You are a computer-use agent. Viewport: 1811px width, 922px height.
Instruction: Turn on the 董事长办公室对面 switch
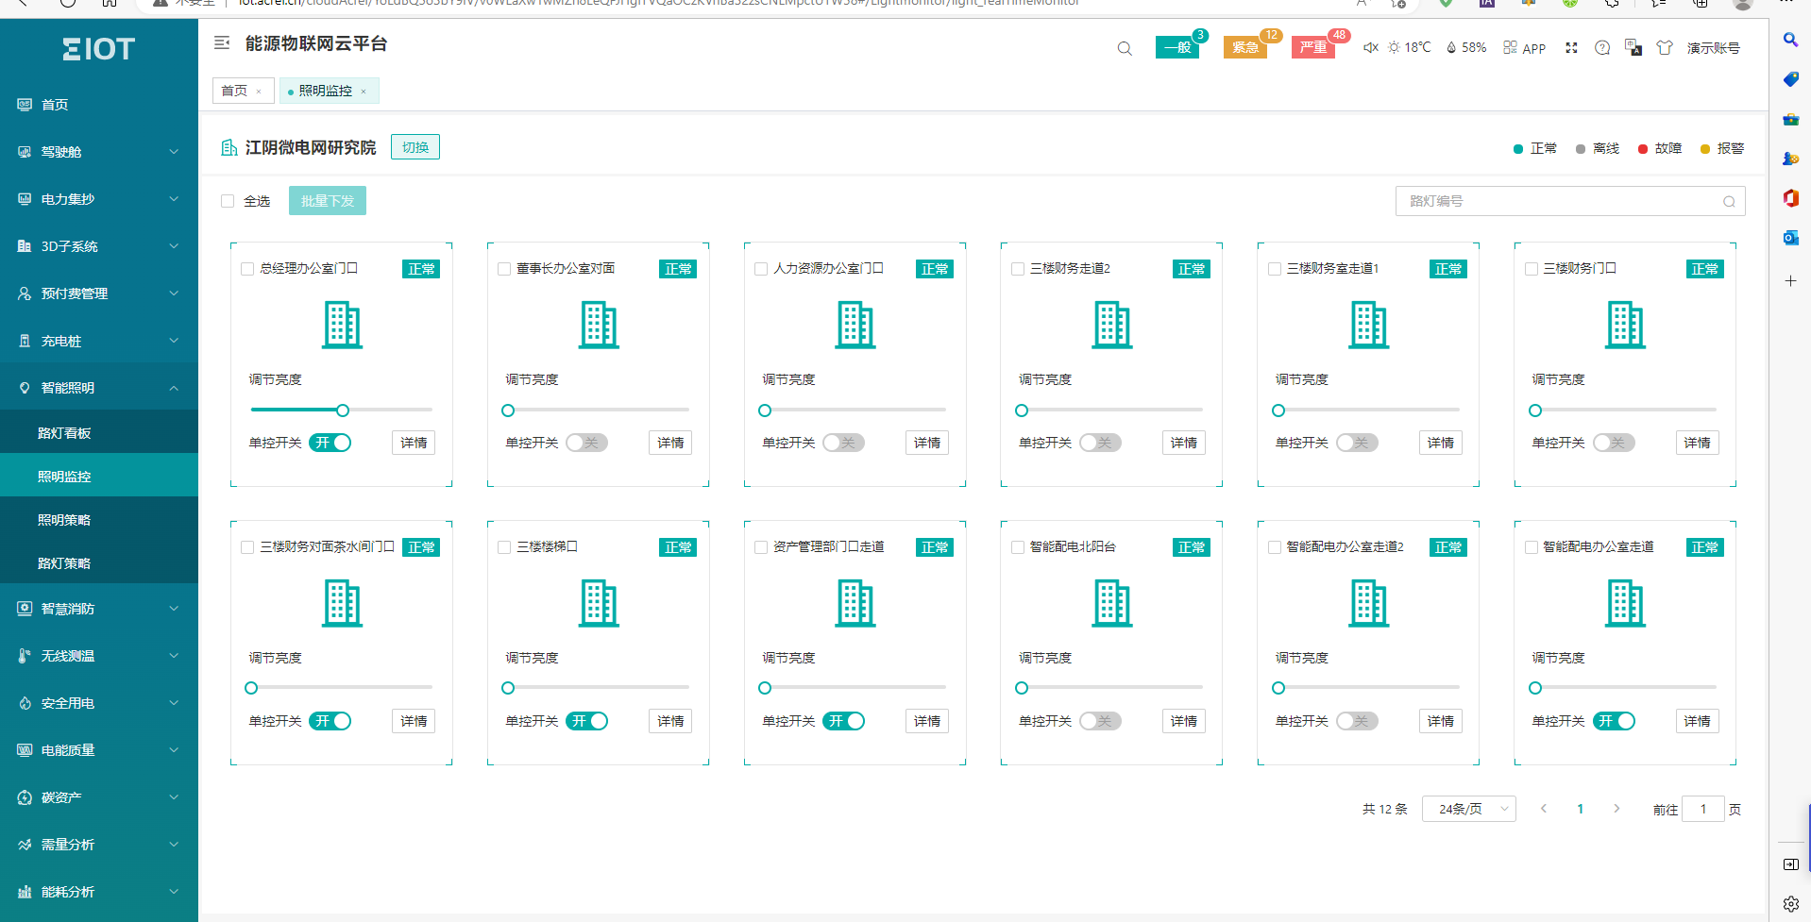(586, 443)
